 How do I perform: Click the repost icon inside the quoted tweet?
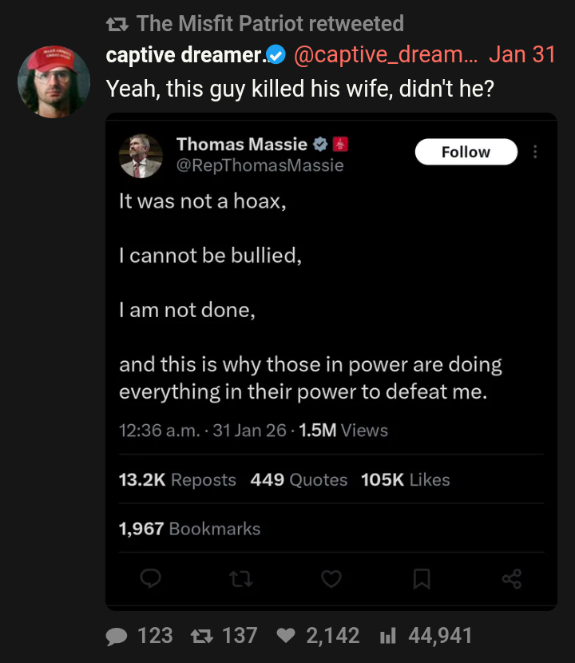(241, 579)
